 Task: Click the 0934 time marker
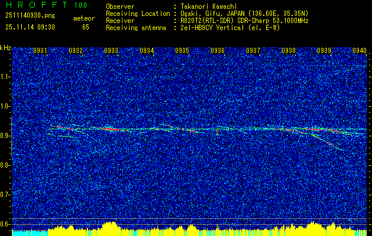(x=147, y=51)
